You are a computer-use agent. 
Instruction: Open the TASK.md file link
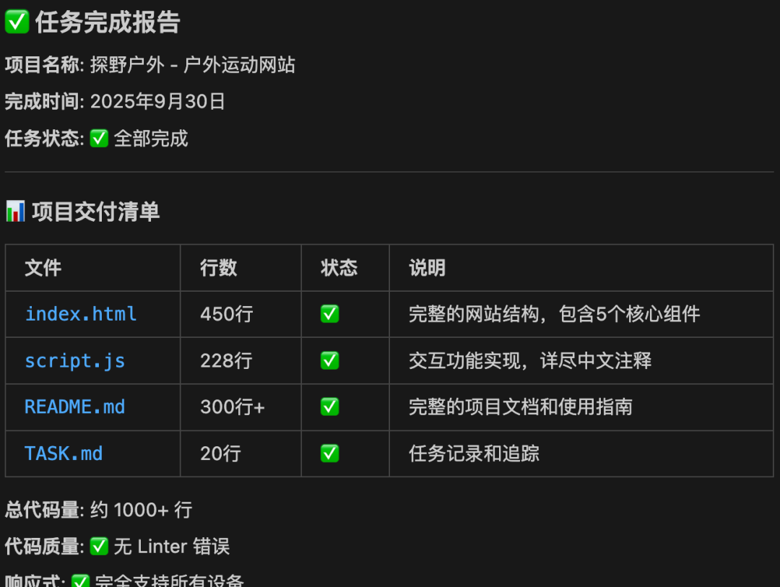[64, 453]
